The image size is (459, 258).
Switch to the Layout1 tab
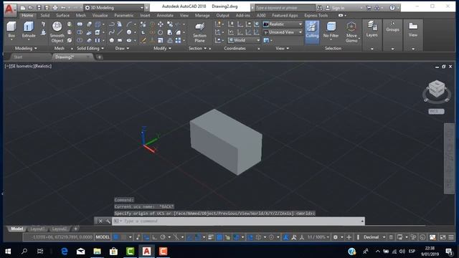tap(37, 229)
